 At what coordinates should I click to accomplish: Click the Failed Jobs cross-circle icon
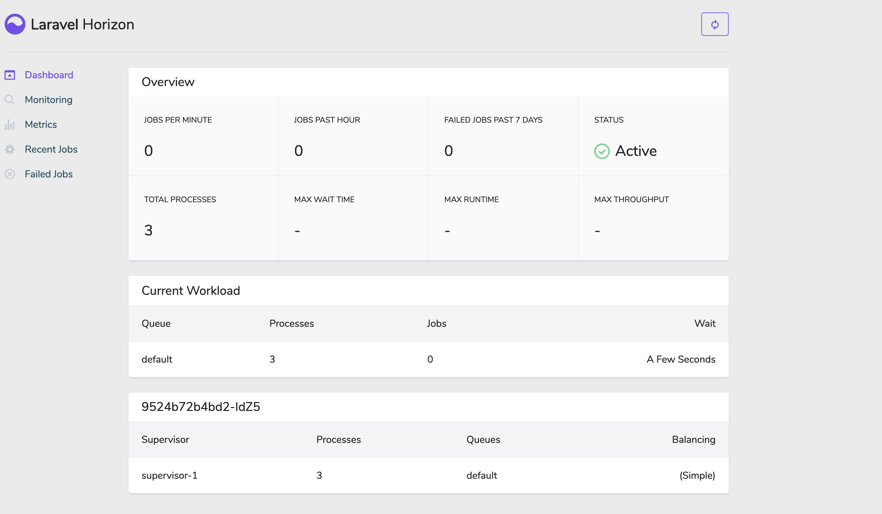(10, 174)
